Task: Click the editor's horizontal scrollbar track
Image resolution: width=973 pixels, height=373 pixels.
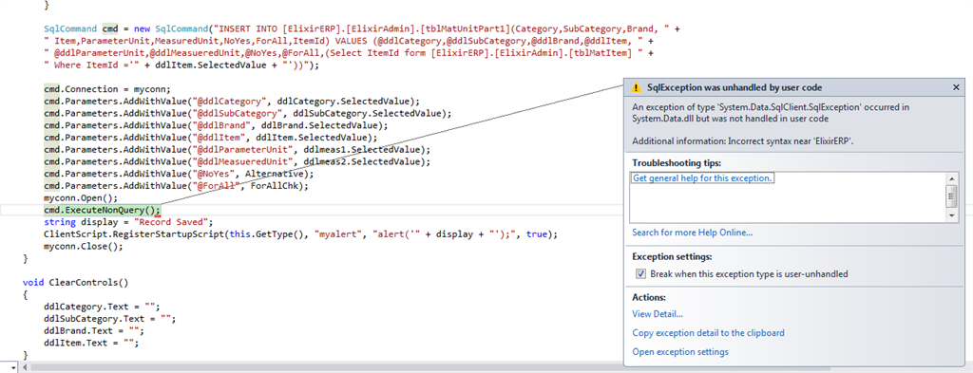Action: 323,367
